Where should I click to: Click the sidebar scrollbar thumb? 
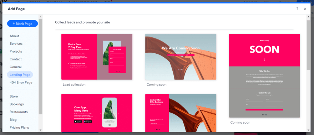[x=40, y=66]
